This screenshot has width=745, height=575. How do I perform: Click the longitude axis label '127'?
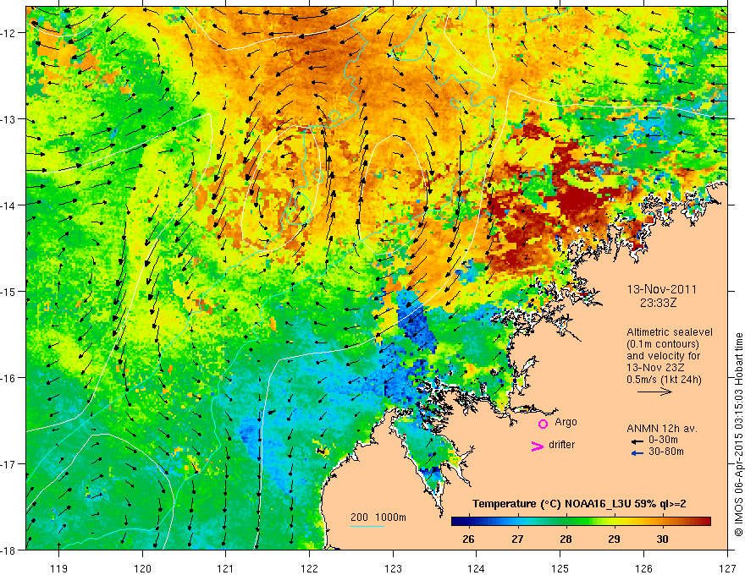pos(727,568)
